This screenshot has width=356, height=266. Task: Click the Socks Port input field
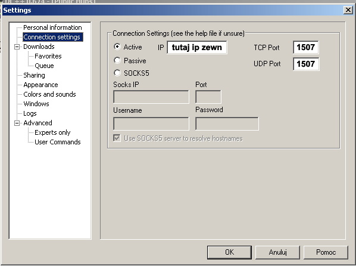point(208,97)
